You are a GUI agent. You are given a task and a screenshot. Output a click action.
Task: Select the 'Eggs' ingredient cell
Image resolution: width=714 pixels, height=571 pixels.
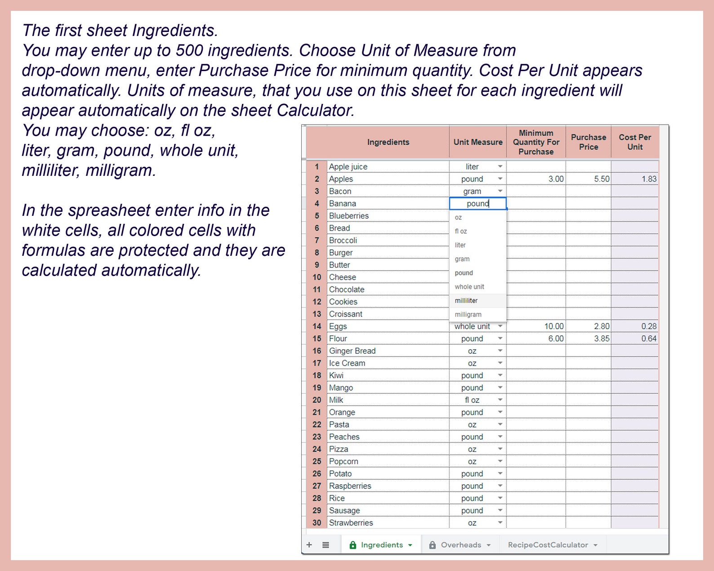pos(388,326)
